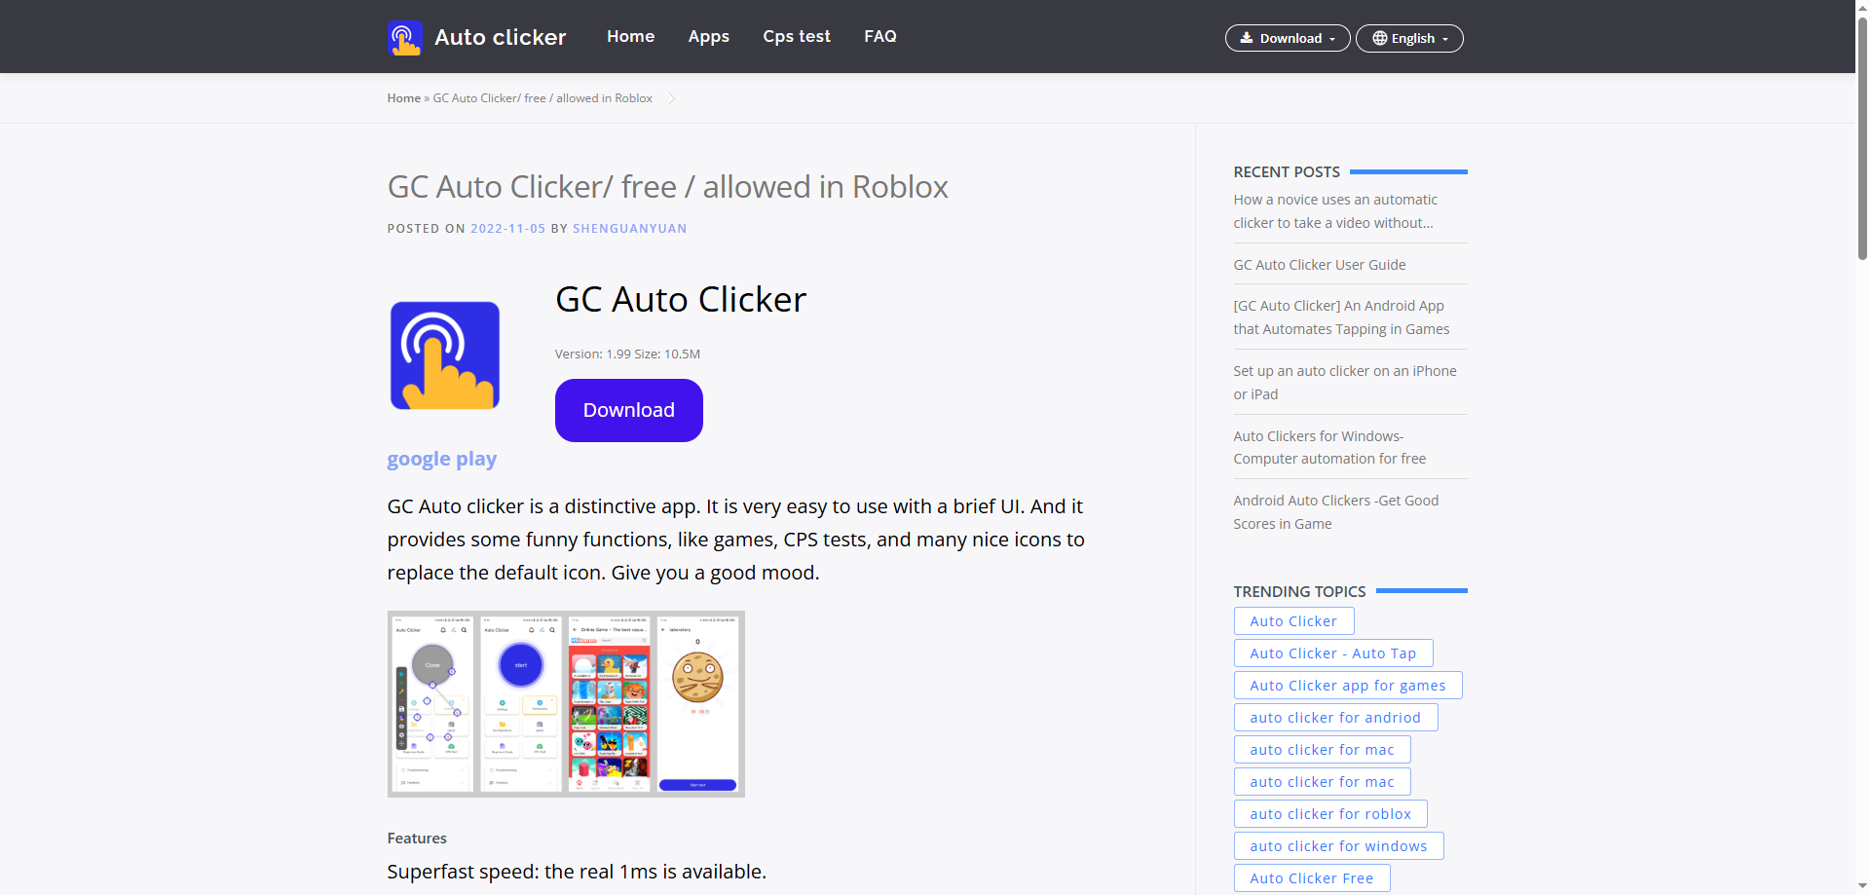Open the English language dropdown
Viewport: 1870px width, 895px height.
(x=1408, y=38)
